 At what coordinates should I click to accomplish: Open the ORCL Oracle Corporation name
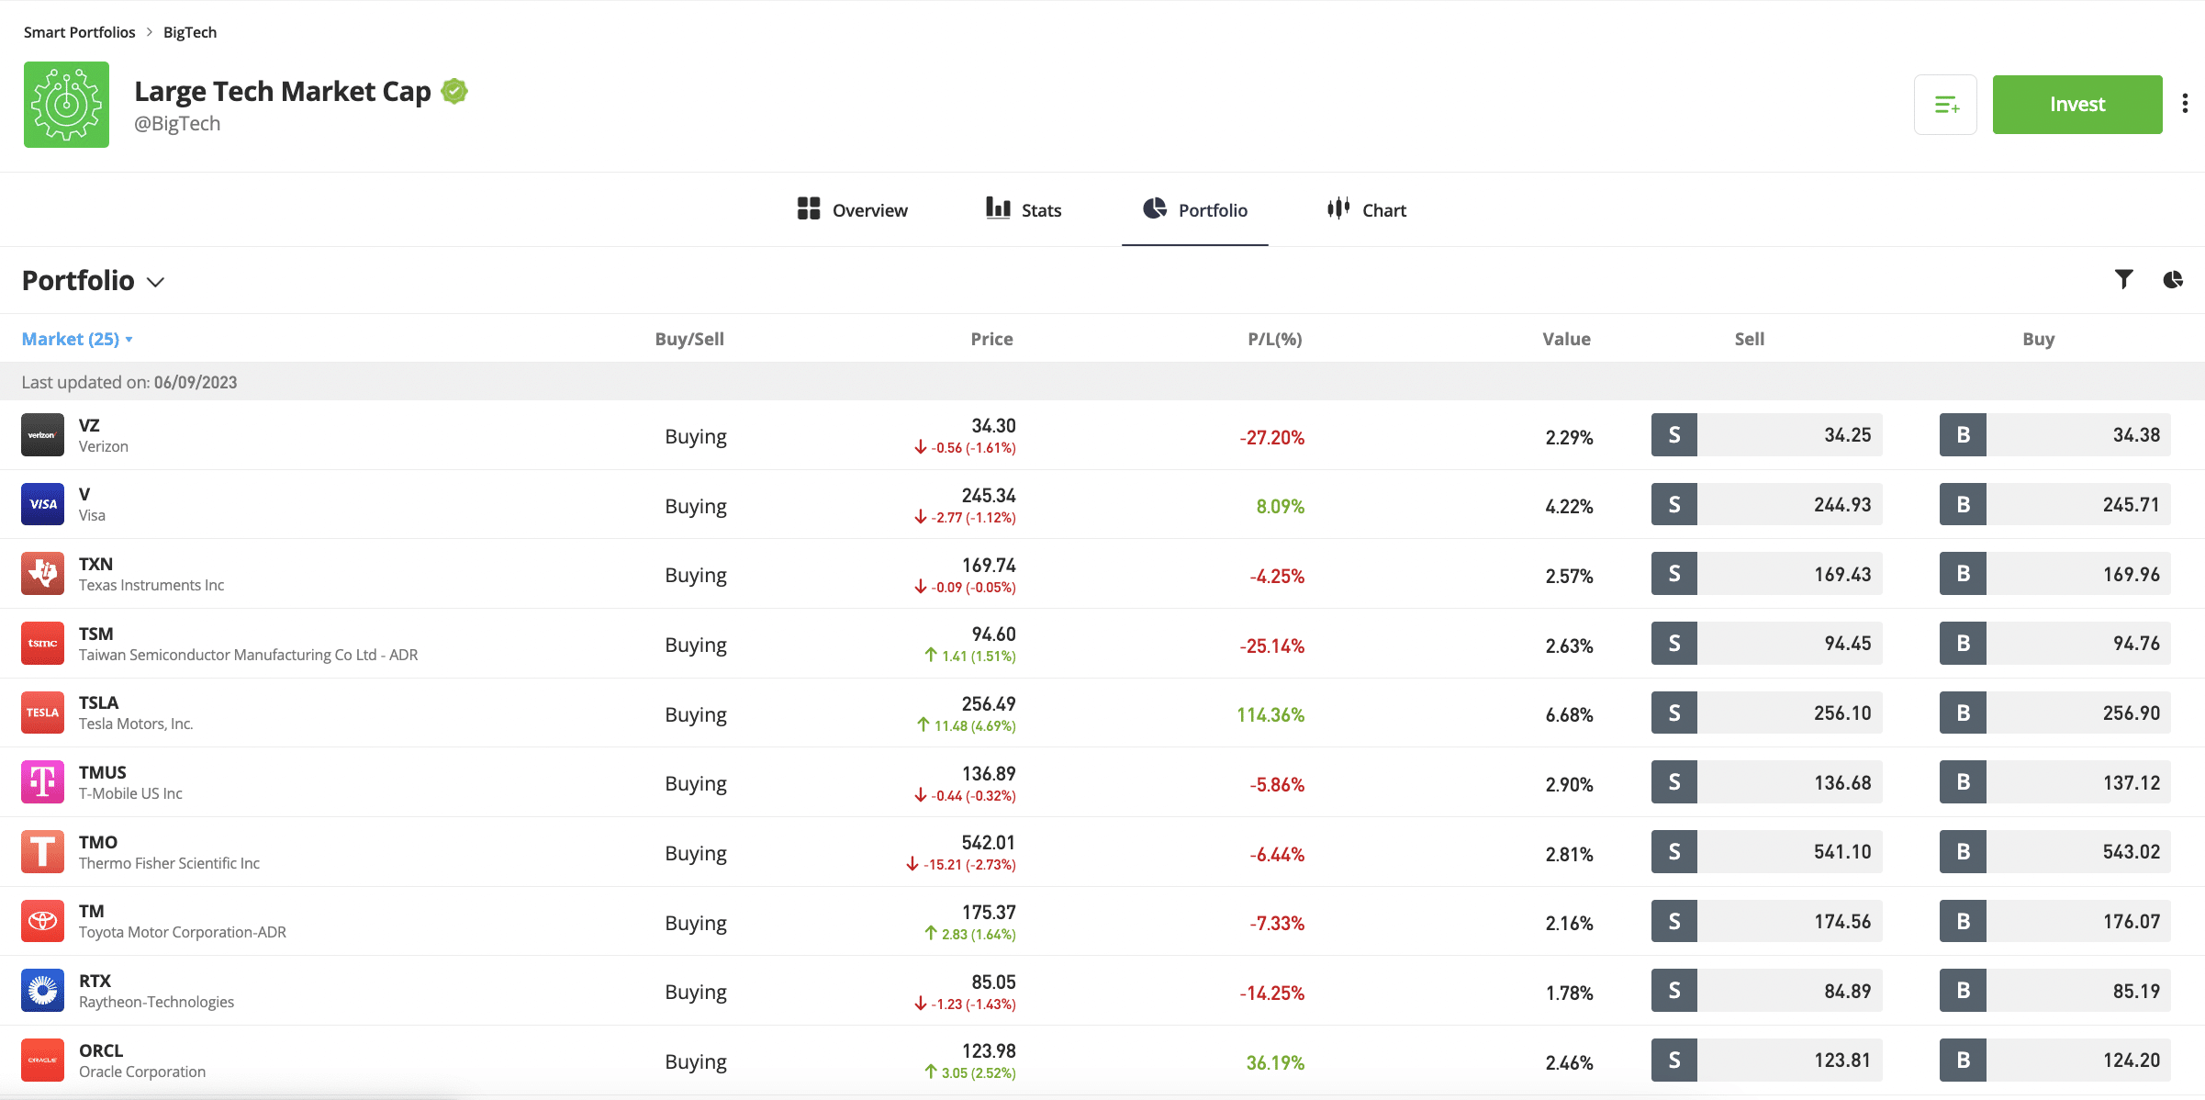coord(142,1061)
